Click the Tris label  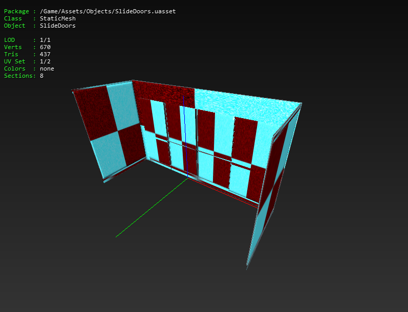(11, 54)
